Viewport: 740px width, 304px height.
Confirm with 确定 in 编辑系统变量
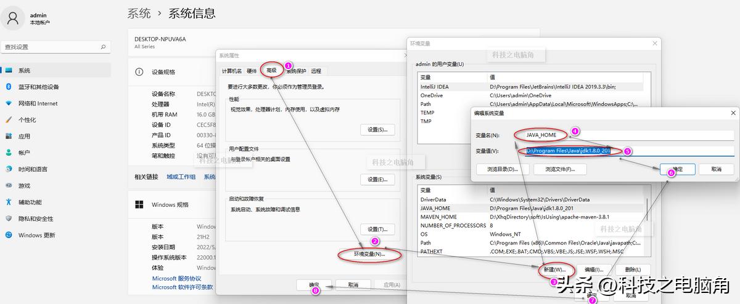677,169
